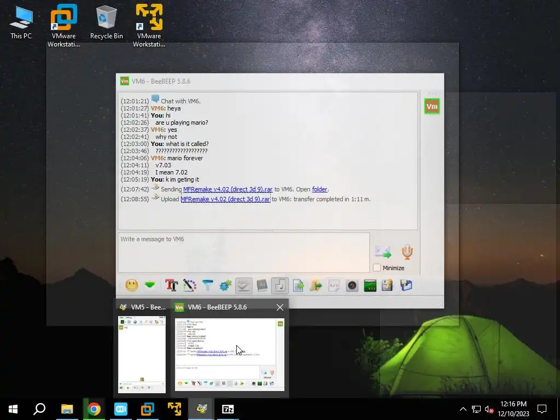Image resolution: width=560 pixels, height=420 pixels.
Task: Toggle the music note beep icon
Action: (280, 285)
